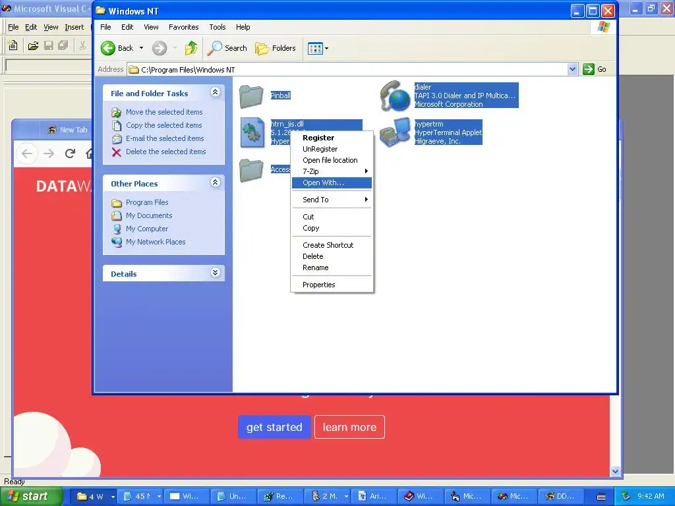Open My Documents link

tap(149, 215)
